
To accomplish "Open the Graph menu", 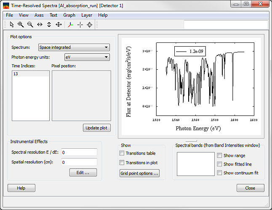I will coord(69,15).
